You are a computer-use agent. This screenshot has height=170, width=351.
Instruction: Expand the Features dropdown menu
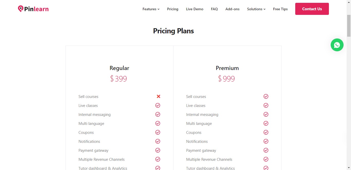point(151,9)
